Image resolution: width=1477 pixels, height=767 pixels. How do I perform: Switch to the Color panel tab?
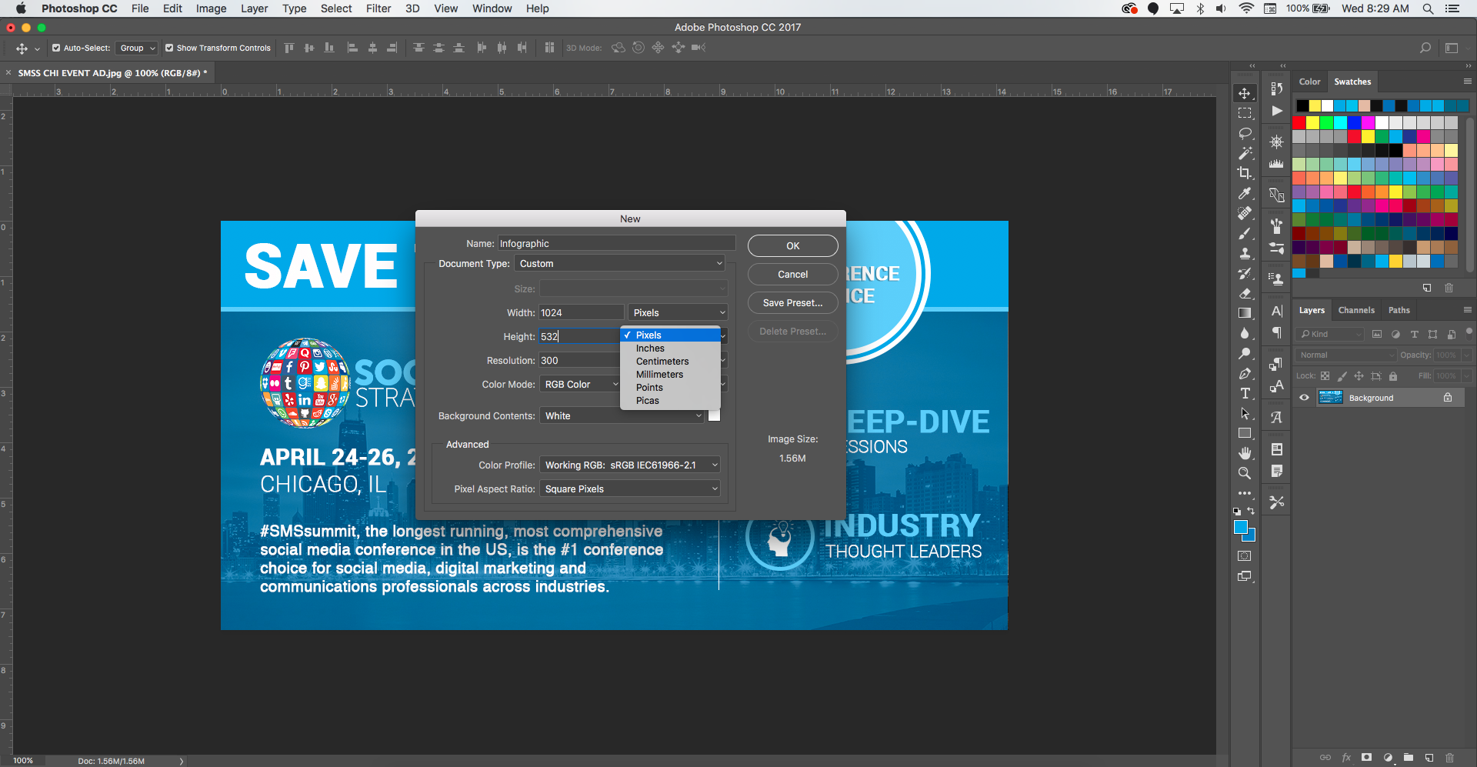pos(1309,82)
